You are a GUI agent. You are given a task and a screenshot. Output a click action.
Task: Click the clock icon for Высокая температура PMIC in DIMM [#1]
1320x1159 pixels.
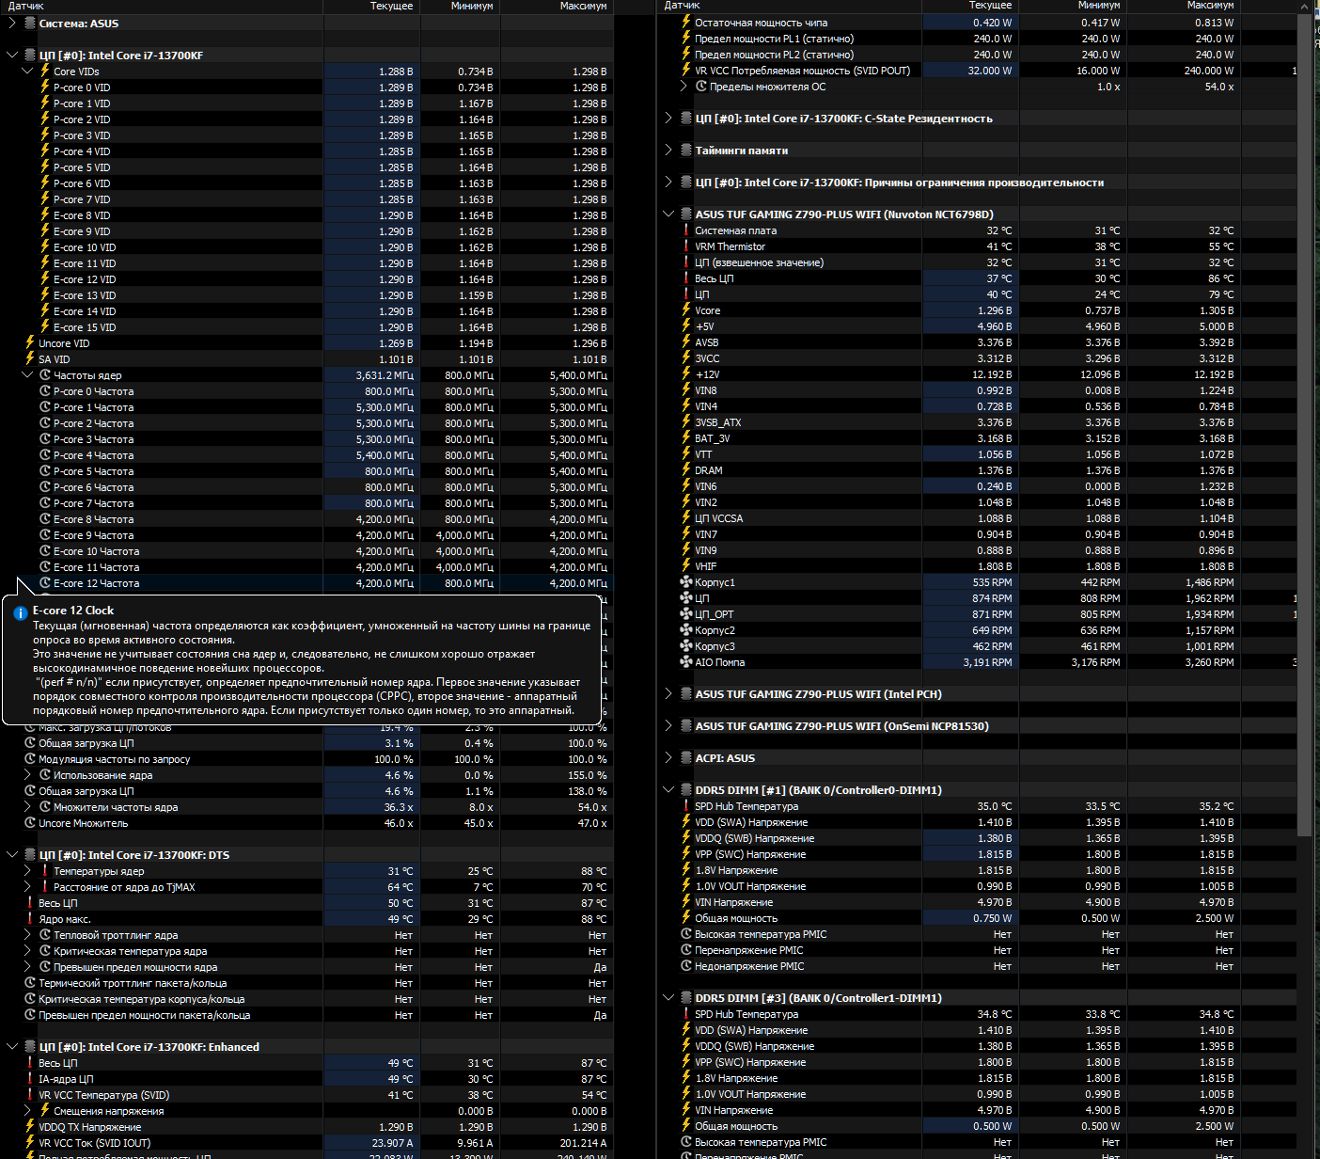pyautogui.click(x=685, y=934)
